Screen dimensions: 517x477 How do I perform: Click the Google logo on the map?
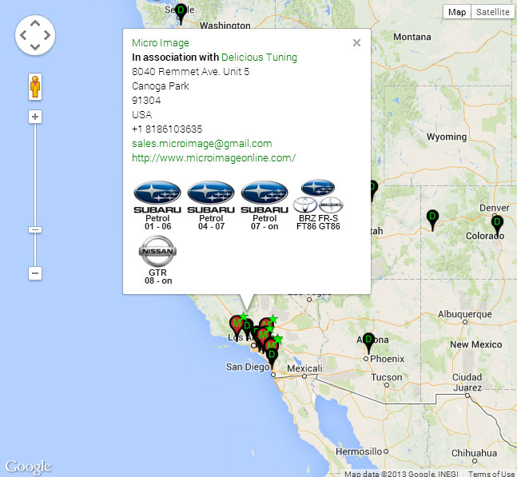(x=28, y=467)
